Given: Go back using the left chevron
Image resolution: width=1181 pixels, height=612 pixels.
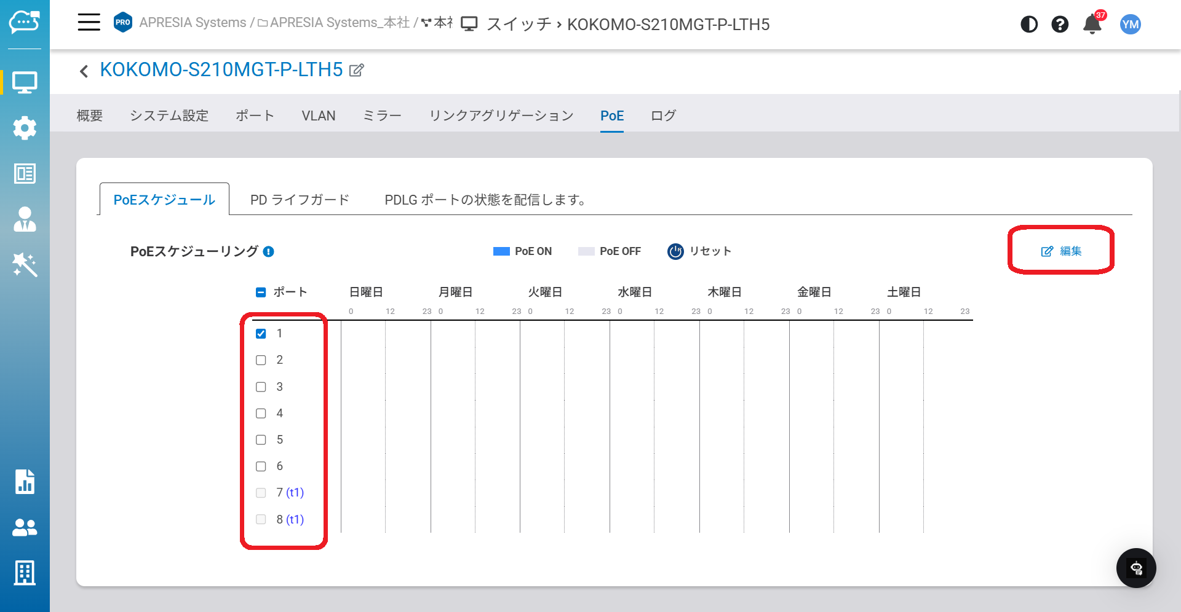Looking at the screenshot, I should (84, 71).
